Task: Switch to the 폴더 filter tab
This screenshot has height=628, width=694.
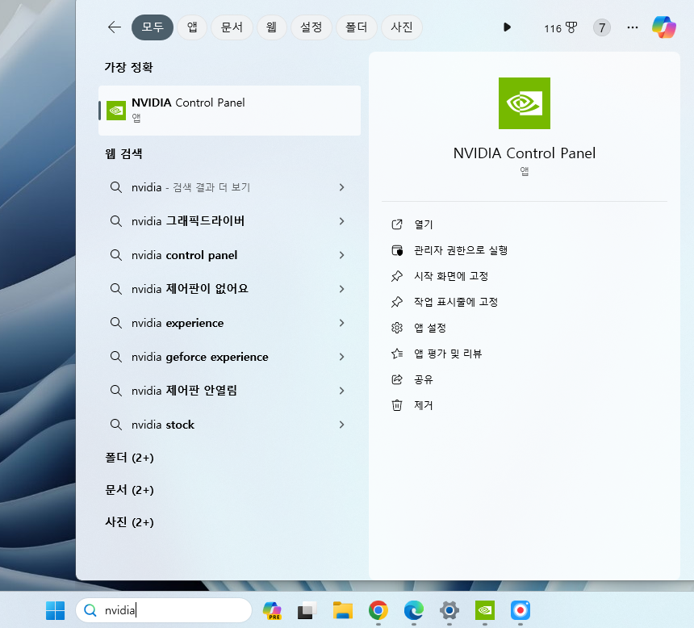Action: point(357,27)
